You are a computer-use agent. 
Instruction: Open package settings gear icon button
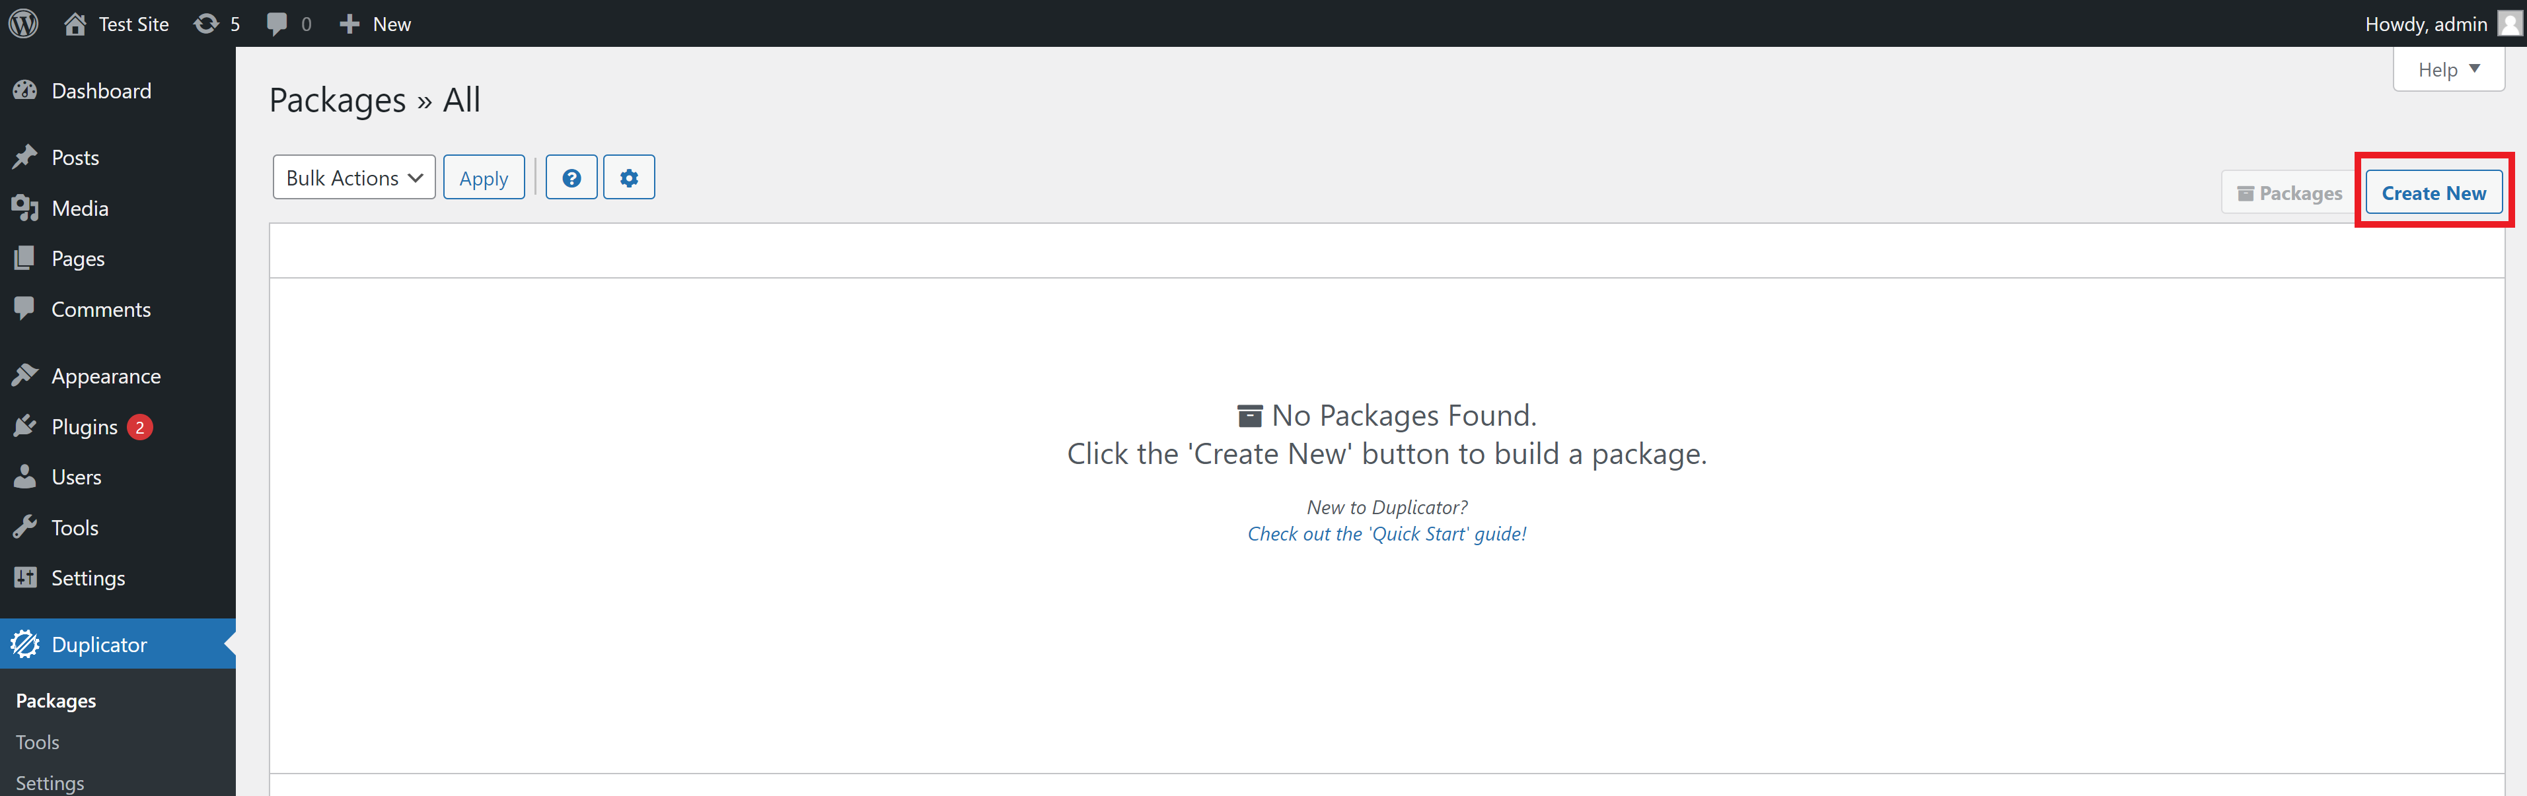(629, 178)
